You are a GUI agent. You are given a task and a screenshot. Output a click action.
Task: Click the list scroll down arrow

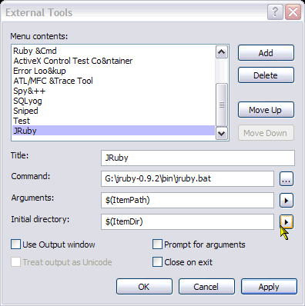tap(222, 133)
